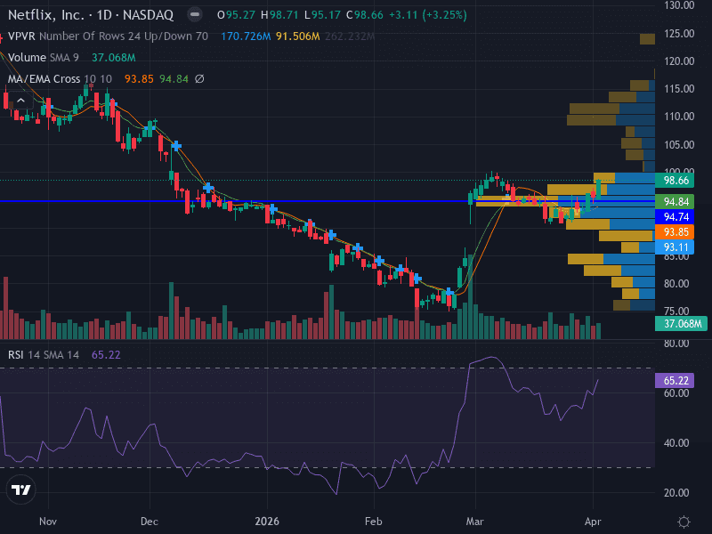Click the Nov label on time axis
The height and width of the screenshot is (534, 712).
pyautogui.click(x=48, y=522)
